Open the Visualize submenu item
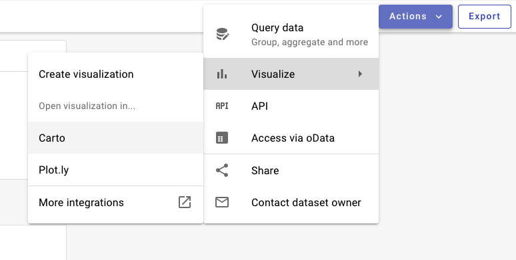Viewport: 516px width, 260px height. coord(291,74)
